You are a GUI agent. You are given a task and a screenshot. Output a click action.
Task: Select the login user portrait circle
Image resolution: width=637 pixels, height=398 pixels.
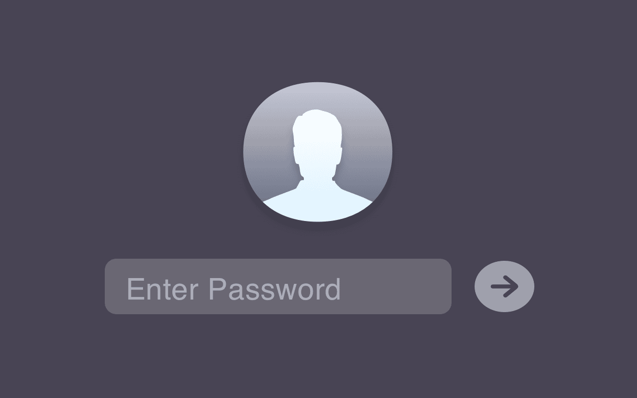pos(318,152)
